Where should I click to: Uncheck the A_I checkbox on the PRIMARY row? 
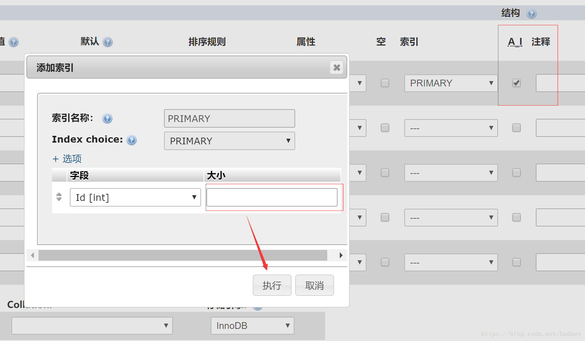[516, 83]
